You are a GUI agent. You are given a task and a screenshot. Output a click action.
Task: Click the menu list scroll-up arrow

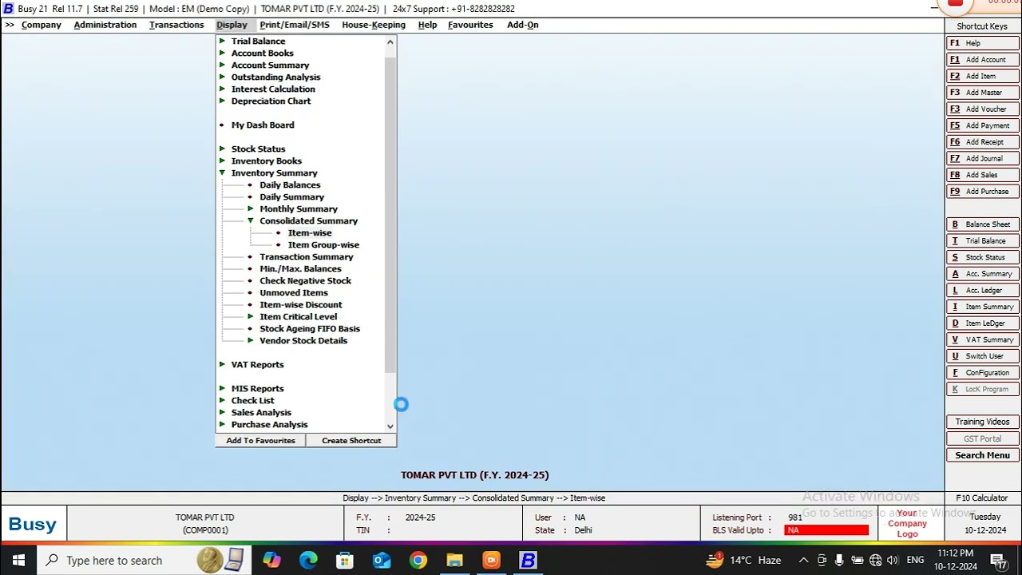(x=390, y=42)
